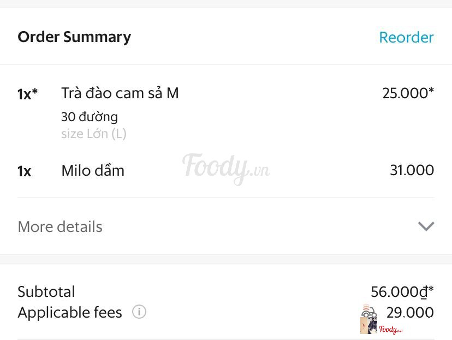Click the small red Foody logo at the bottom
The image size is (452, 340).
391,329
